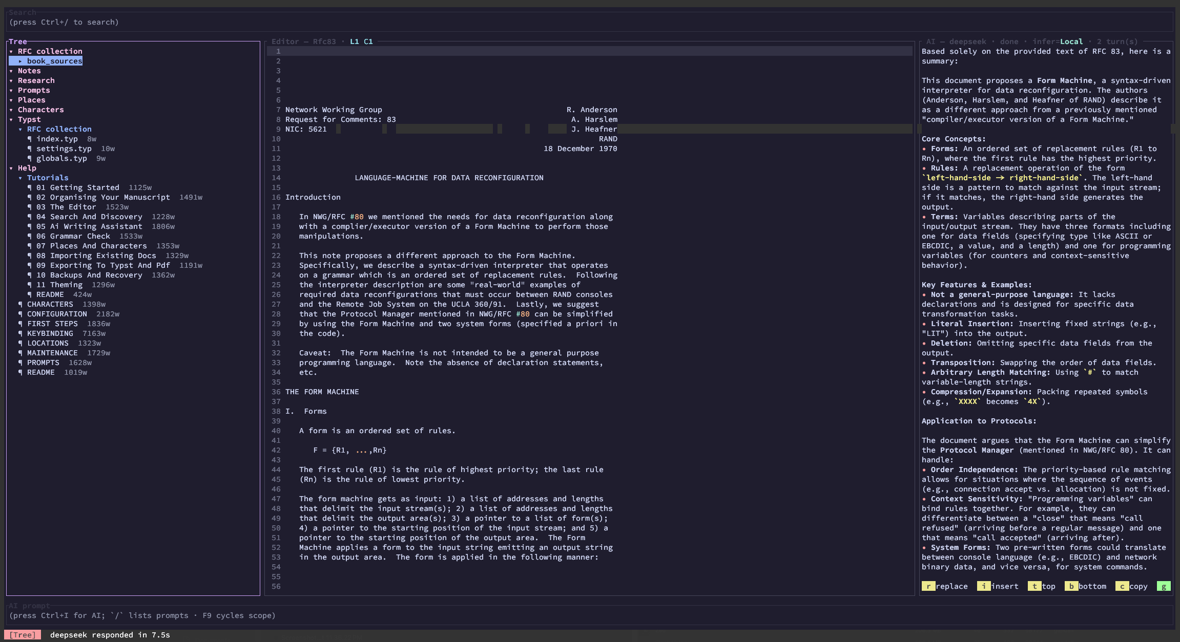Click the 'THE FORM MACHINE' heading text
The image size is (1180, 642).
[x=322, y=392]
